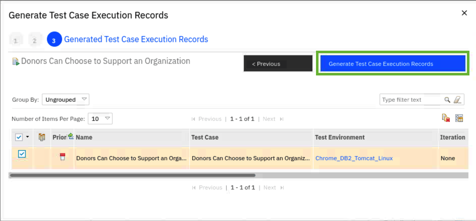Click the eraser clear-filter icon

(x=457, y=100)
